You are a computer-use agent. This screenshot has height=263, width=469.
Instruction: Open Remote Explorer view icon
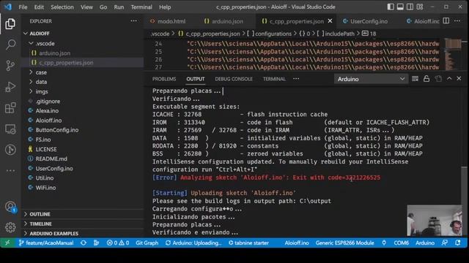(x=10, y=129)
